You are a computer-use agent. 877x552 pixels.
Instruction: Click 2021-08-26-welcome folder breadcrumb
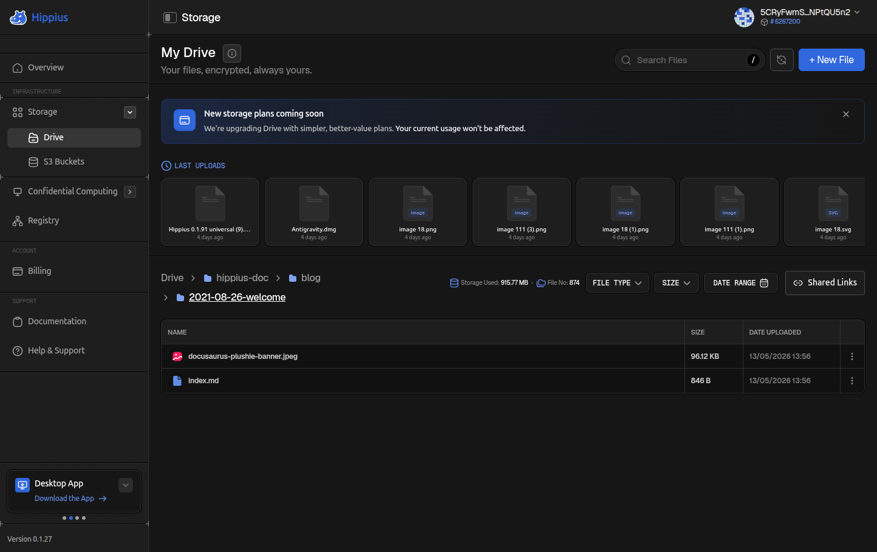point(237,298)
